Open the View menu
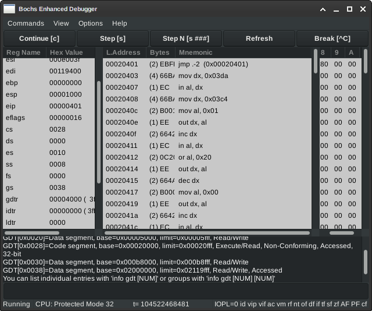 pos(61,23)
